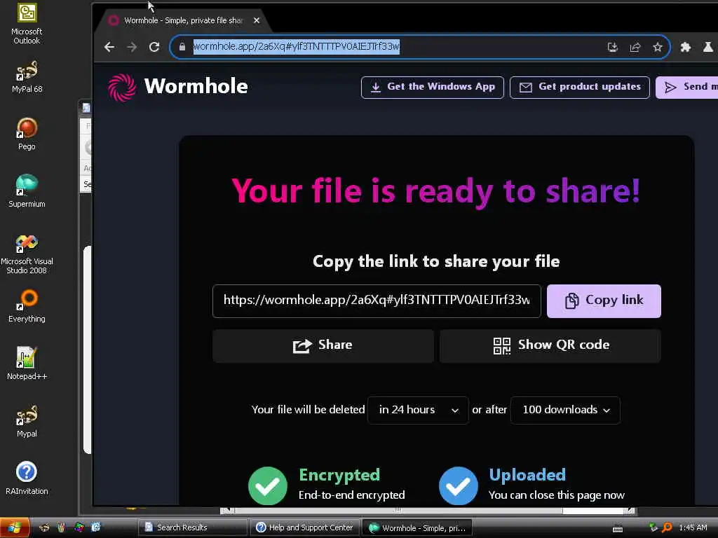Reload the Wormhole page
This screenshot has width=718, height=538.
(x=154, y=47)
